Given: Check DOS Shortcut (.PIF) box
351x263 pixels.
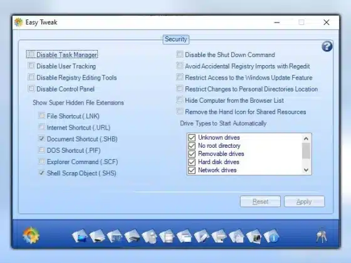Looking at the screenshot, I should tap(41, 150).
